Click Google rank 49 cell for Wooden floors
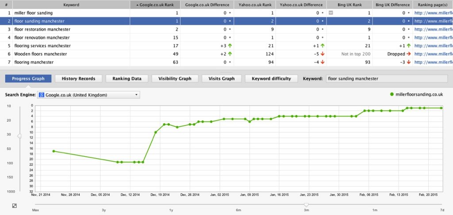Image resolution: width=453 pixels, height=215 pixels. (155, 54)
